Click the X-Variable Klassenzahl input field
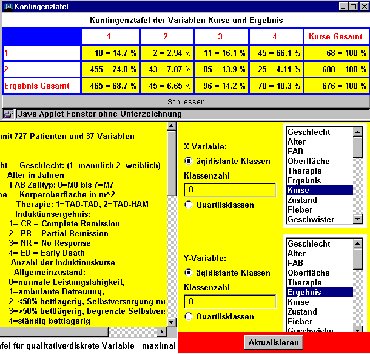The width and height of the screenshot is (370, 354). point(229,190)
